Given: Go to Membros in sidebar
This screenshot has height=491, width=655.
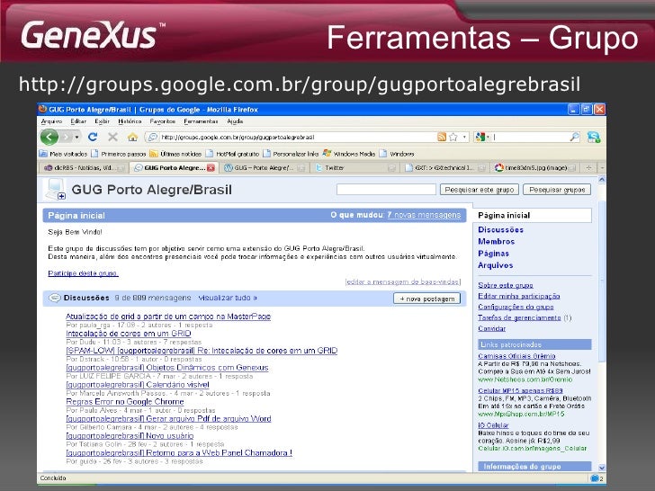Looking at the screenshot, I should (497, 241).
